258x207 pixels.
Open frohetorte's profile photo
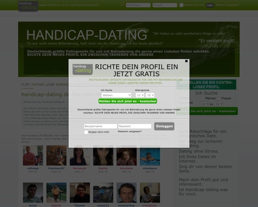[x=150, y=193]
